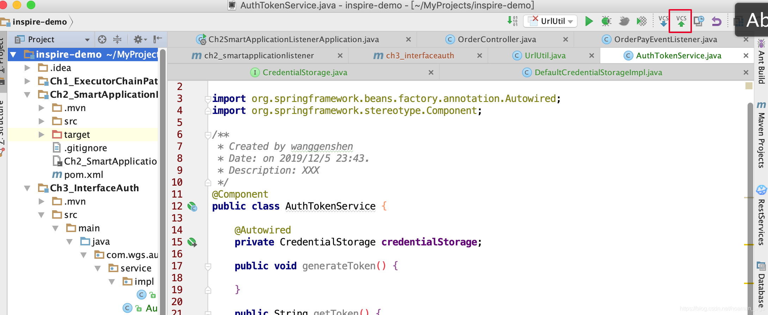
Task: Hide the Project tool window
Action: coord(157,39)
